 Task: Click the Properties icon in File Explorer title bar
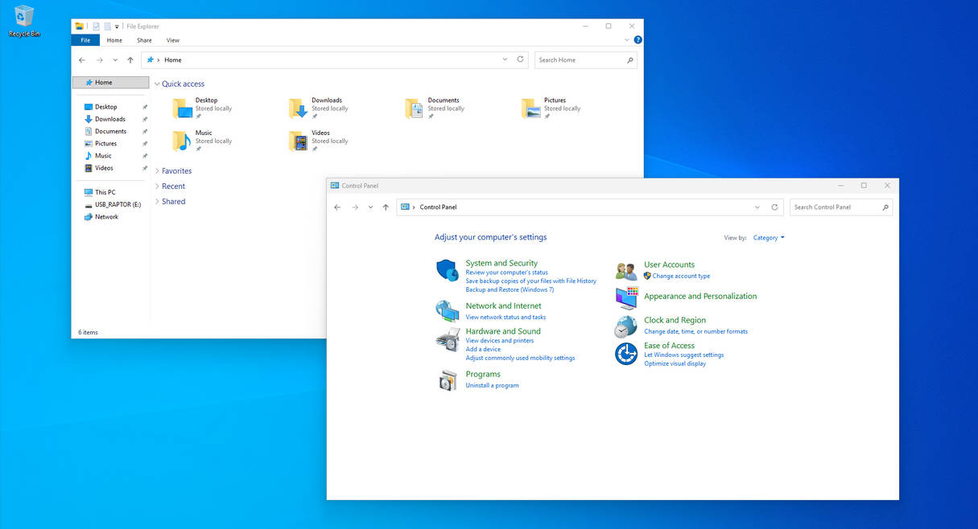pyautogui.click(x=96, y=27)
